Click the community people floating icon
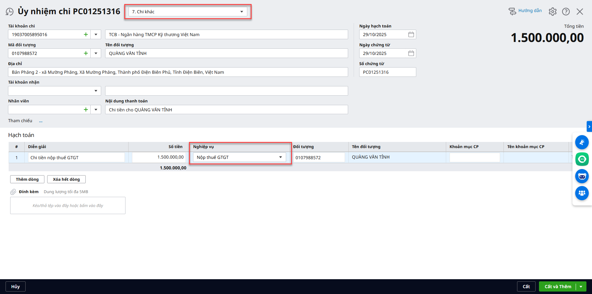This screenshot has height=294, width=592. point(582,193)
